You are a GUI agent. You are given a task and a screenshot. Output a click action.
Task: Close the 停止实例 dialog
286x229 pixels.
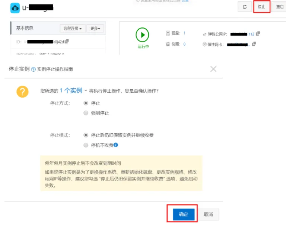pos(213,69)
